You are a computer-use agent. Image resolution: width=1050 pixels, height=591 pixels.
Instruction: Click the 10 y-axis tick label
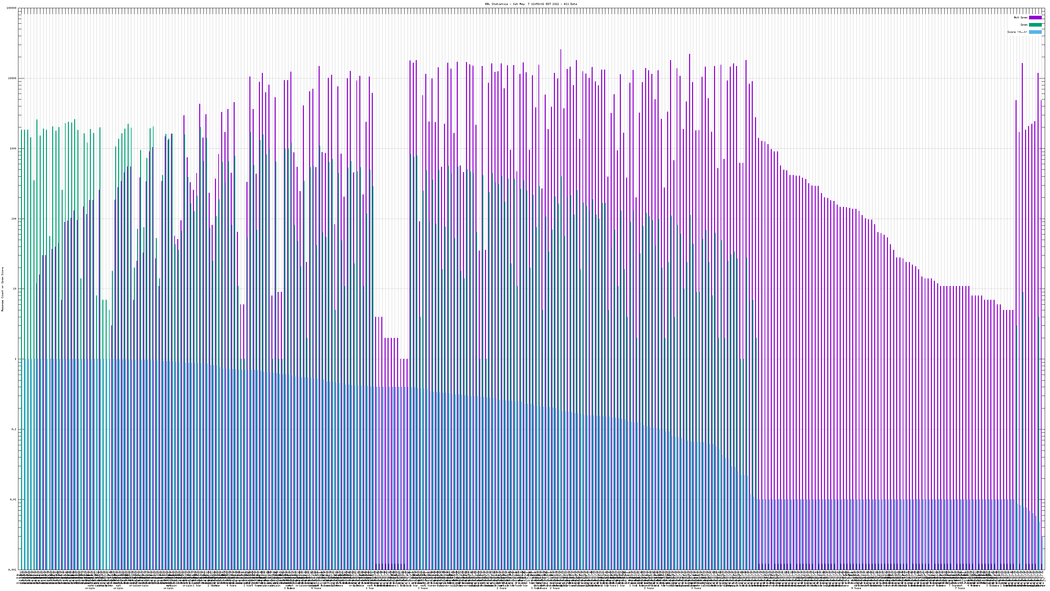point(15,289)
